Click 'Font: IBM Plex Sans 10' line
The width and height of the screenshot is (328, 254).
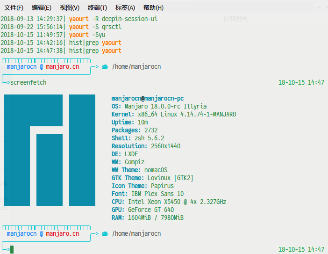148,194
